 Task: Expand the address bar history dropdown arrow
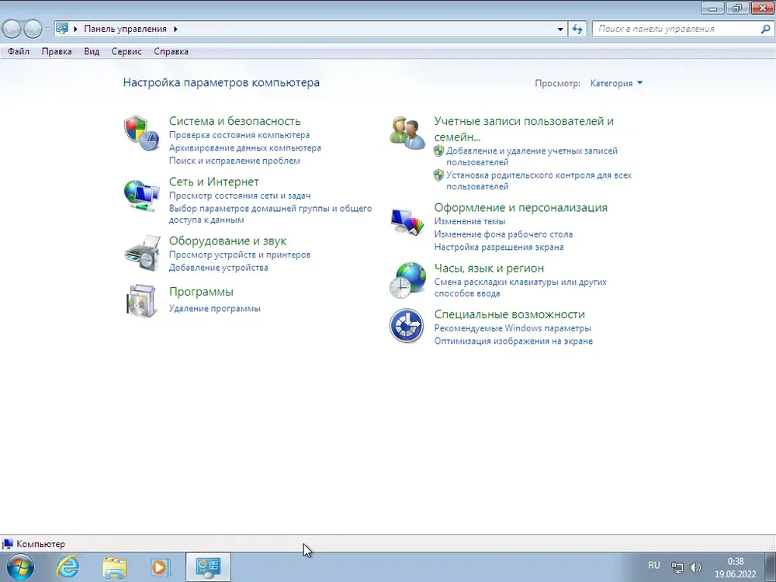click(x=560, y=29)
